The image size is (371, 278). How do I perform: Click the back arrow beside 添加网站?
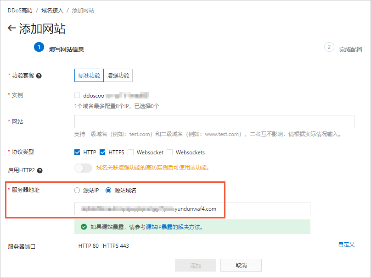pyautogui.click(x=11, y=28)
